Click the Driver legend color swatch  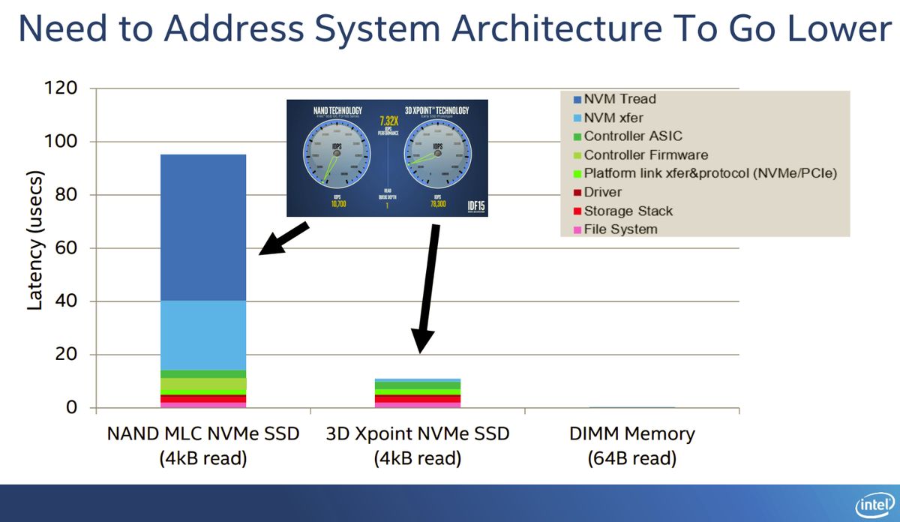(577, 193)
